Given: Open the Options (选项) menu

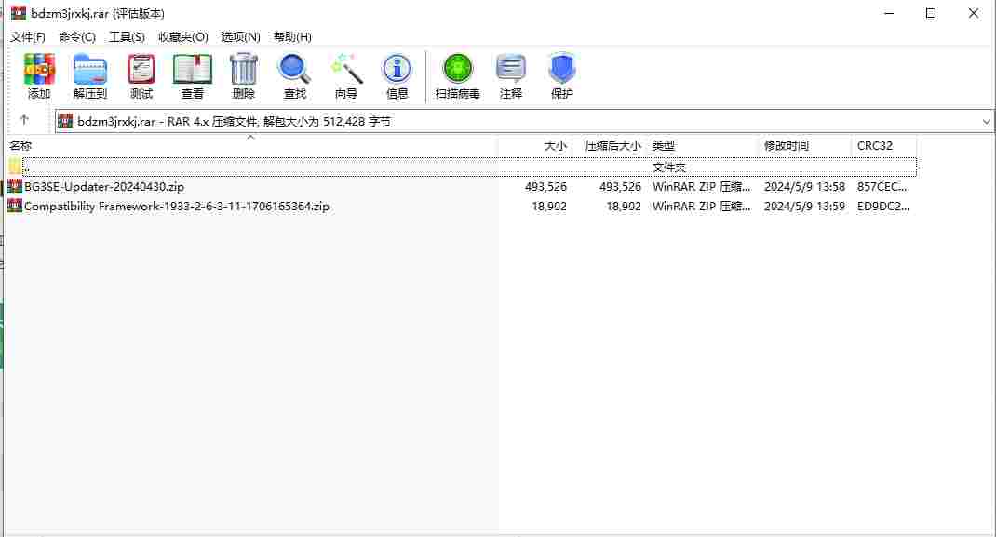Looking at the screenshot, I should (x=241, y=37).
